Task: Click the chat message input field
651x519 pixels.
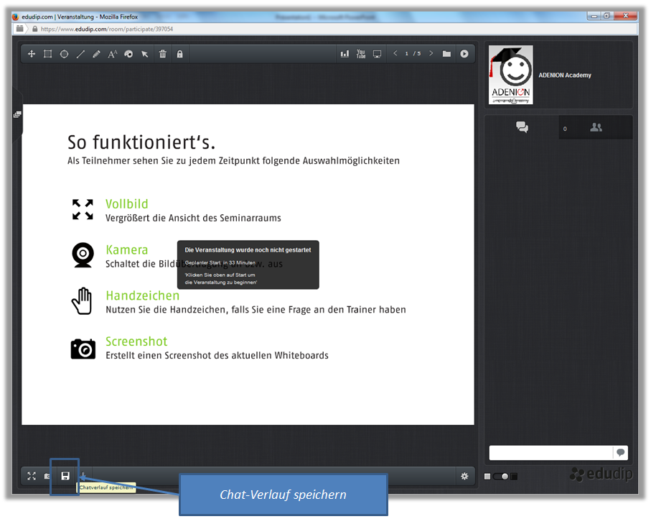Action: (551, 453)
